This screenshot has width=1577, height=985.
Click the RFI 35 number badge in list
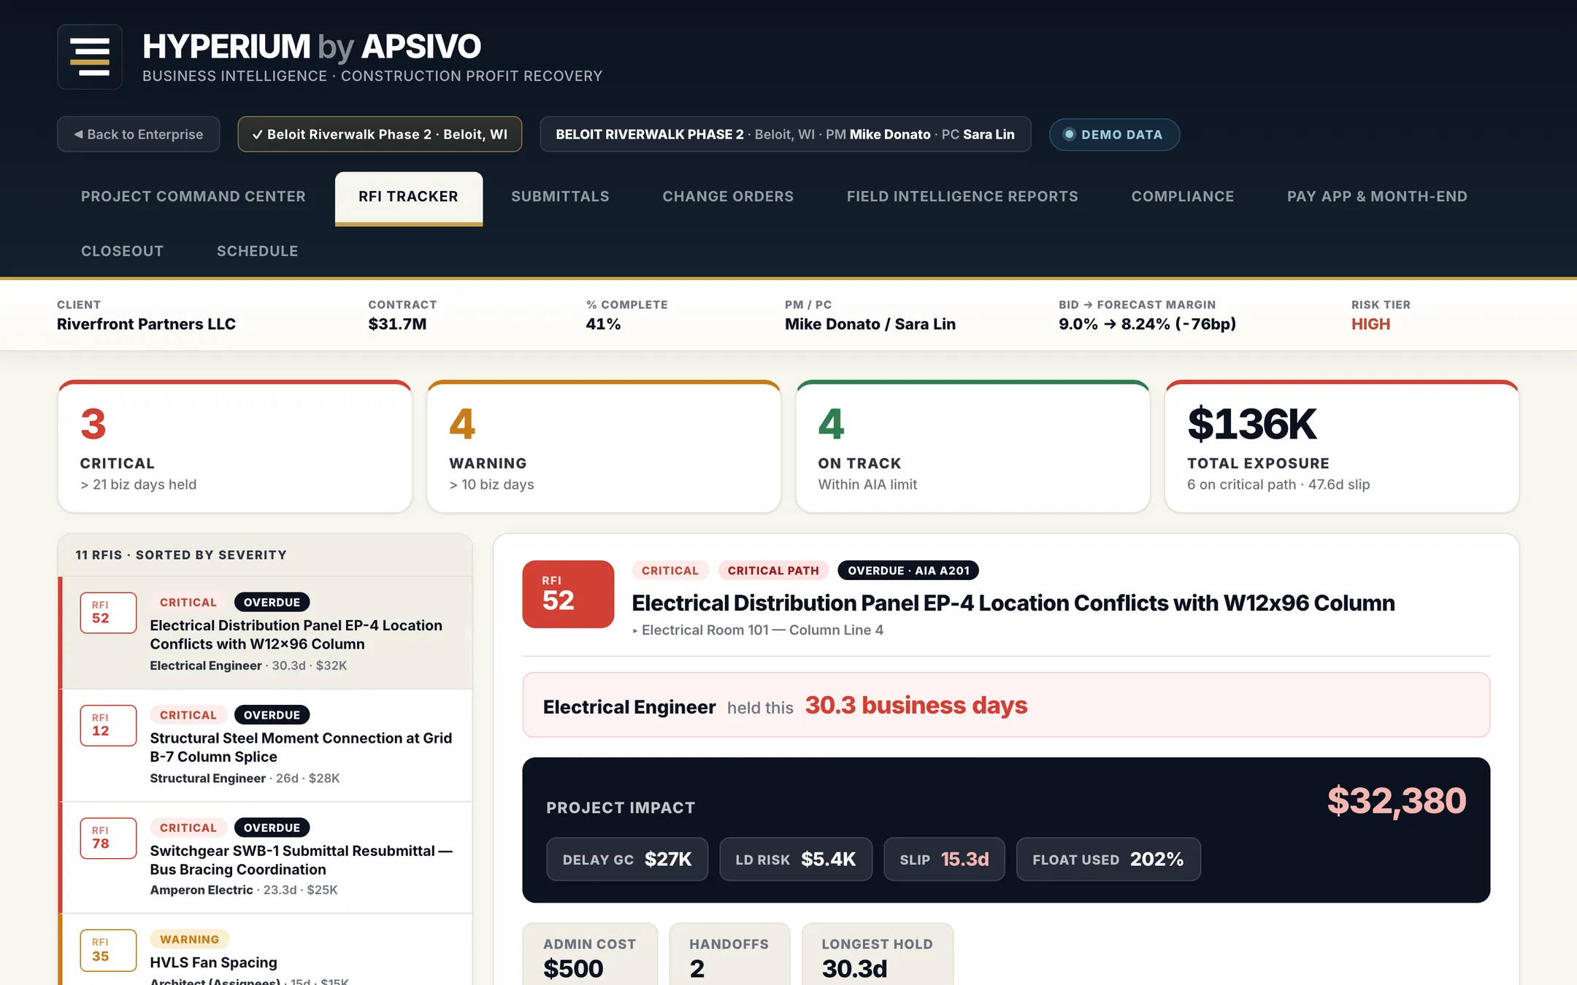[108, 950]
